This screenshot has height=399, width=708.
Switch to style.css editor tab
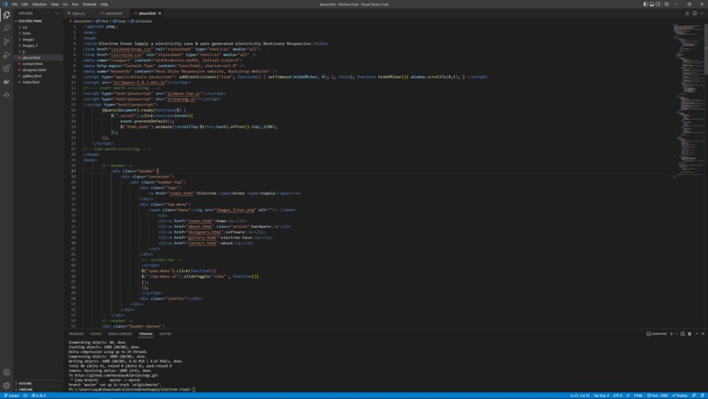click(78, 13)
